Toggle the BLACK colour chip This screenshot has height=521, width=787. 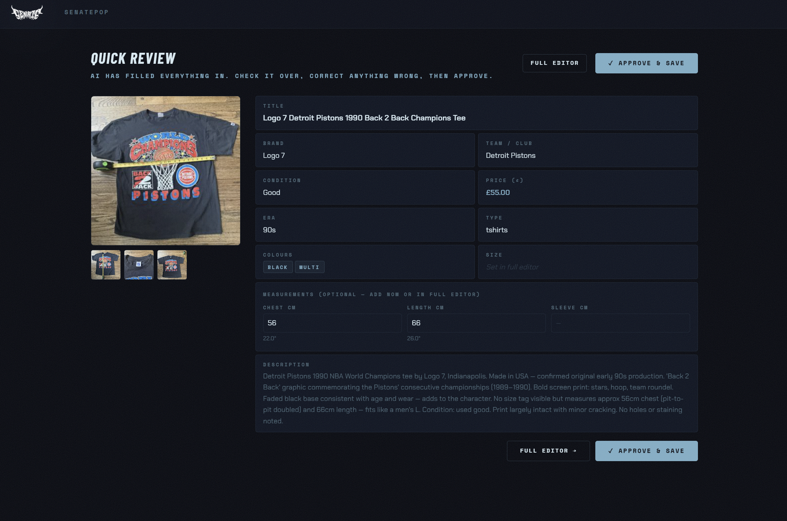coord(278,267)
